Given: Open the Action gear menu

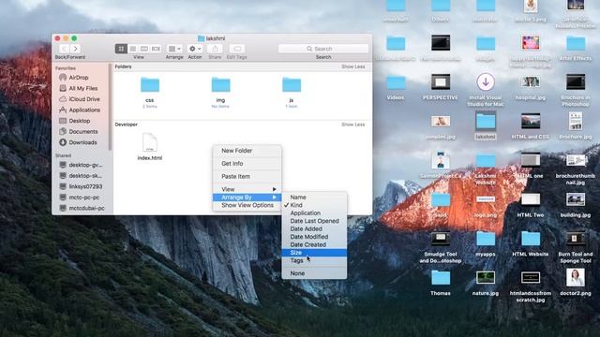Looking at the screenshot, I should pyautogui.click(x=195, y=49).
